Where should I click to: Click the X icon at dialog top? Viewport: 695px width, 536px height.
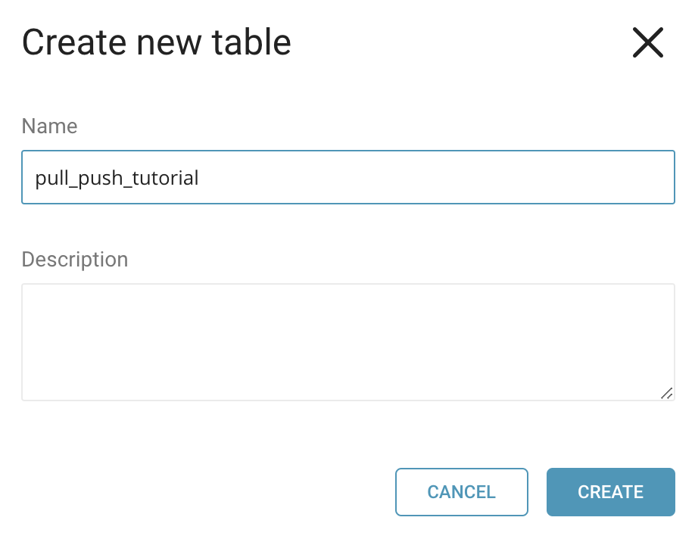pyautogui.click(x=647, y=43)
